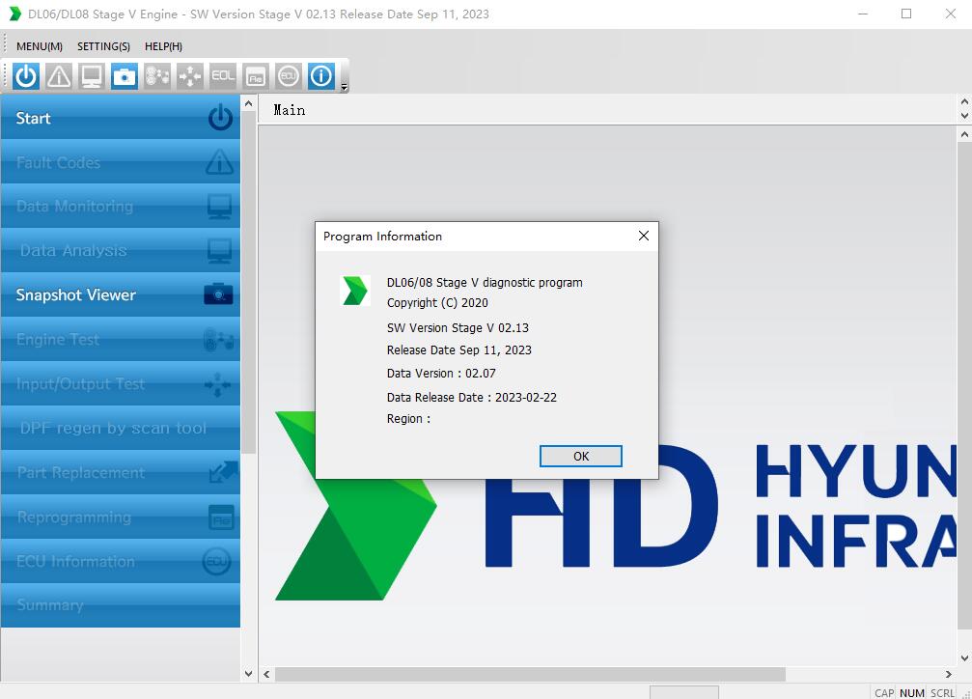This screenshot has width=972, height=699.
Task: Open the MENU(M) menu
Action: point(39,46)
